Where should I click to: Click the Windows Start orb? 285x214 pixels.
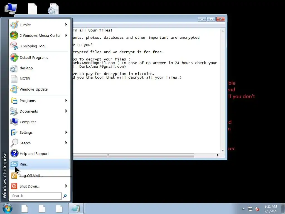click(x=8, y=209)
